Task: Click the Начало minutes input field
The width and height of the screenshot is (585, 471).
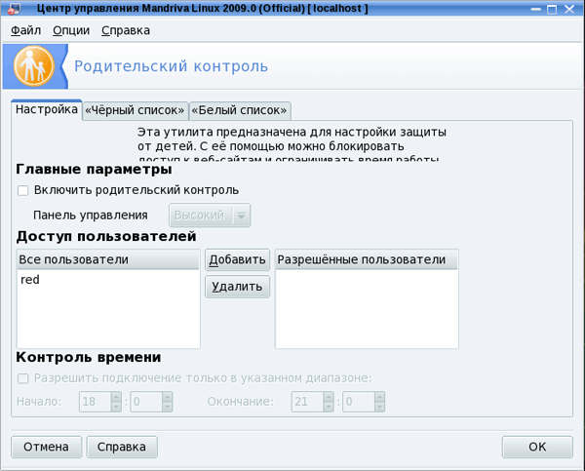Action: click(146, 402)
